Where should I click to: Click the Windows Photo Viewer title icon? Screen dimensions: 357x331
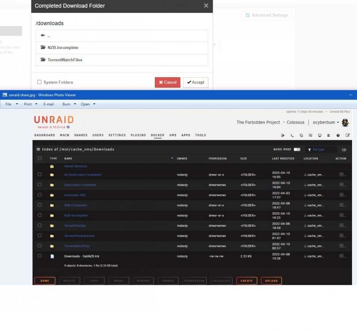click(x=5, y=95)
